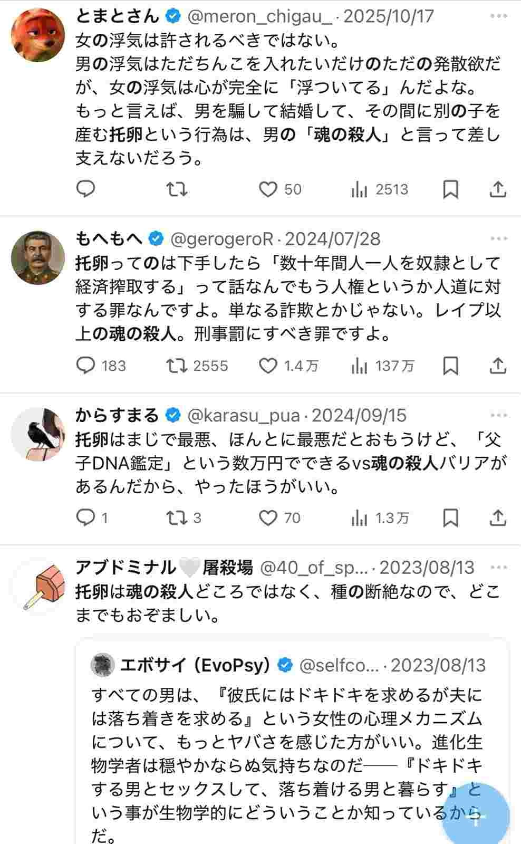The image size is (521, 844).
Task: Like もへもへ's post with 1.4万 likes
Action: coord(268,366)
